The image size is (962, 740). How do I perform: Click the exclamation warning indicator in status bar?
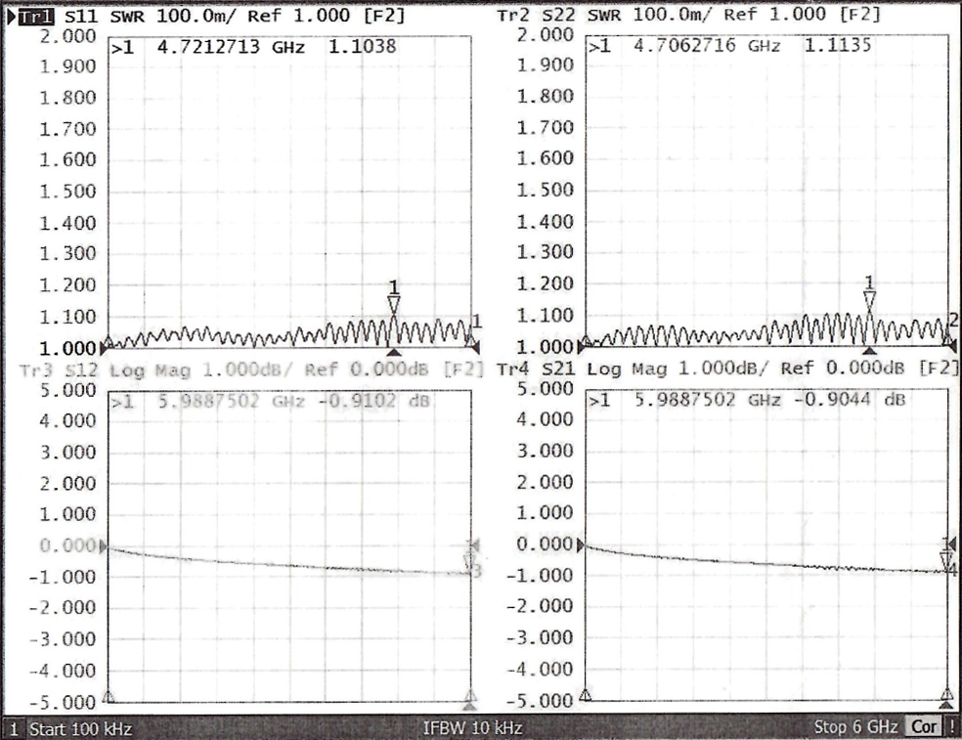click(x=951, y=728)
